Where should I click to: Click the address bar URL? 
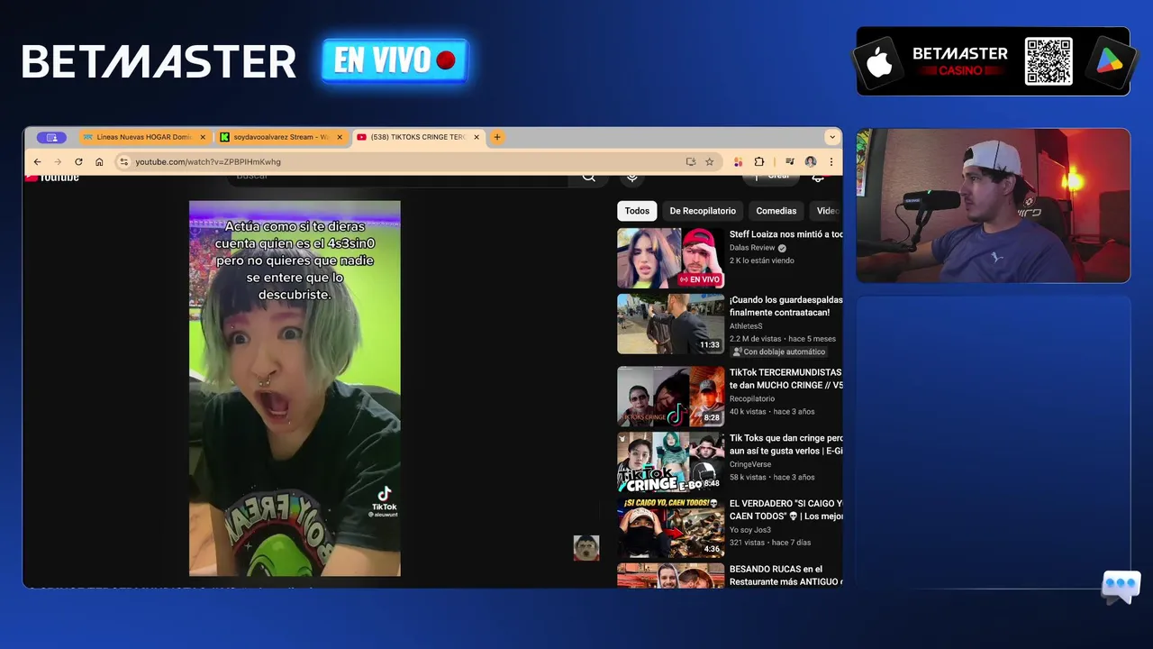[208, 162]
